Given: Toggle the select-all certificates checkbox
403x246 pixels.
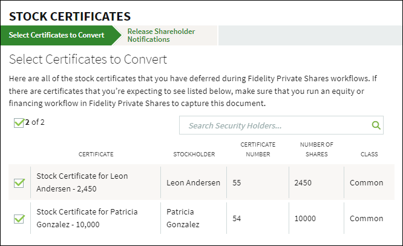Looking at the screenshot, I should coord(19,123).
